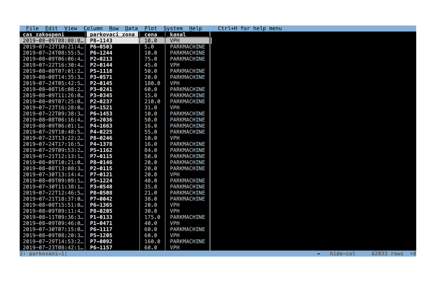Image resolution: width=444 pixels, height=284 pixels.
Task: Click the cena value 55.0
Action: [x=151, y=132]
